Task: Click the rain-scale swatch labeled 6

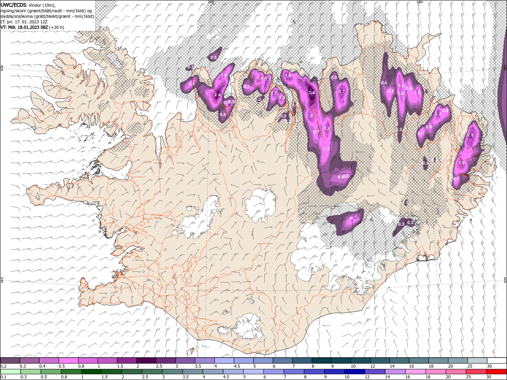Action: (x=273, y=372)
